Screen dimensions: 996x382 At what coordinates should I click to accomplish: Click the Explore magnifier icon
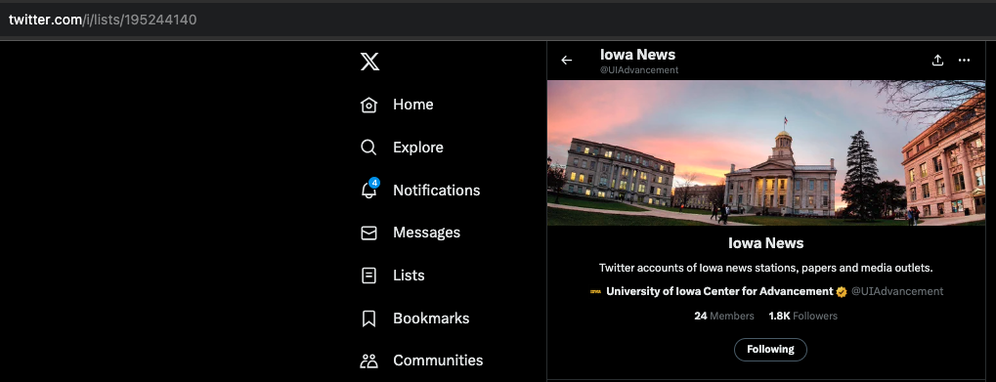(369, 148)
